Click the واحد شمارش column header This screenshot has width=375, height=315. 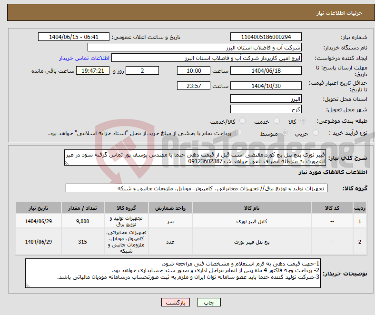[x=170, y=208]
